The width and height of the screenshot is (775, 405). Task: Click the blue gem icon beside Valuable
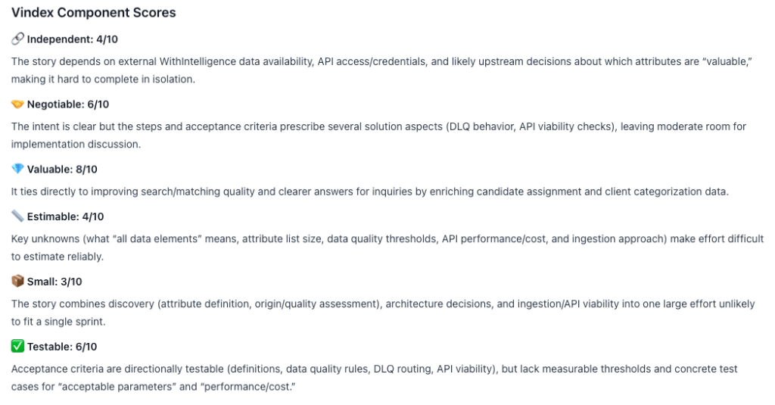17,169
